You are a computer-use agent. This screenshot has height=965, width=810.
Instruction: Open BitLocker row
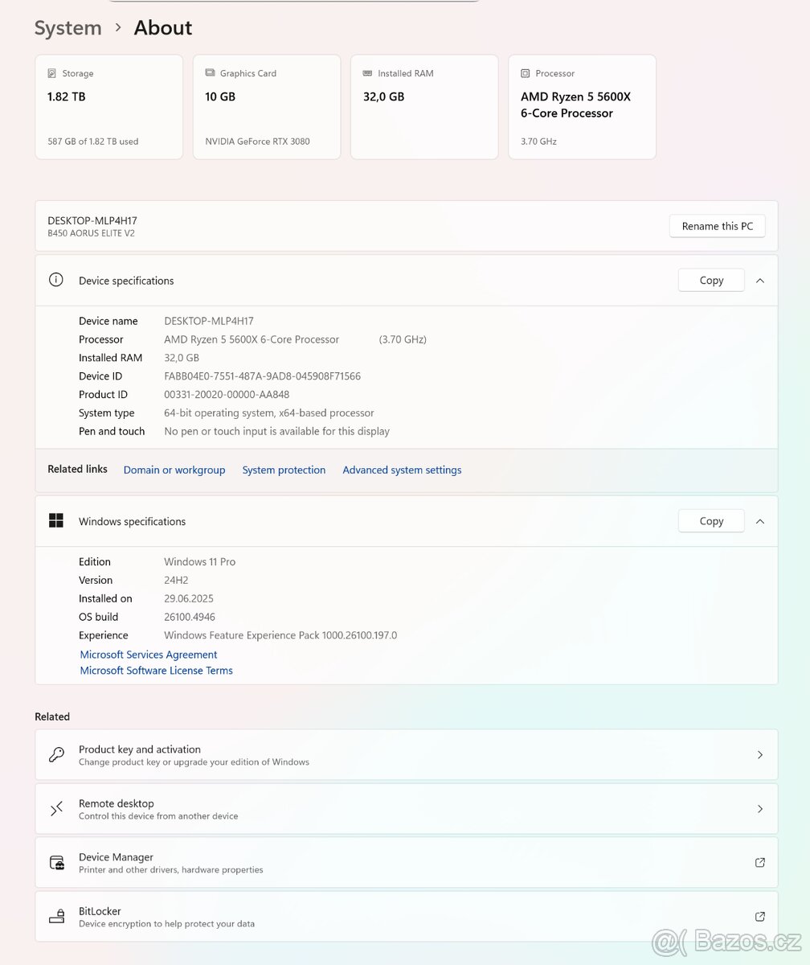(x=407, y=916)
